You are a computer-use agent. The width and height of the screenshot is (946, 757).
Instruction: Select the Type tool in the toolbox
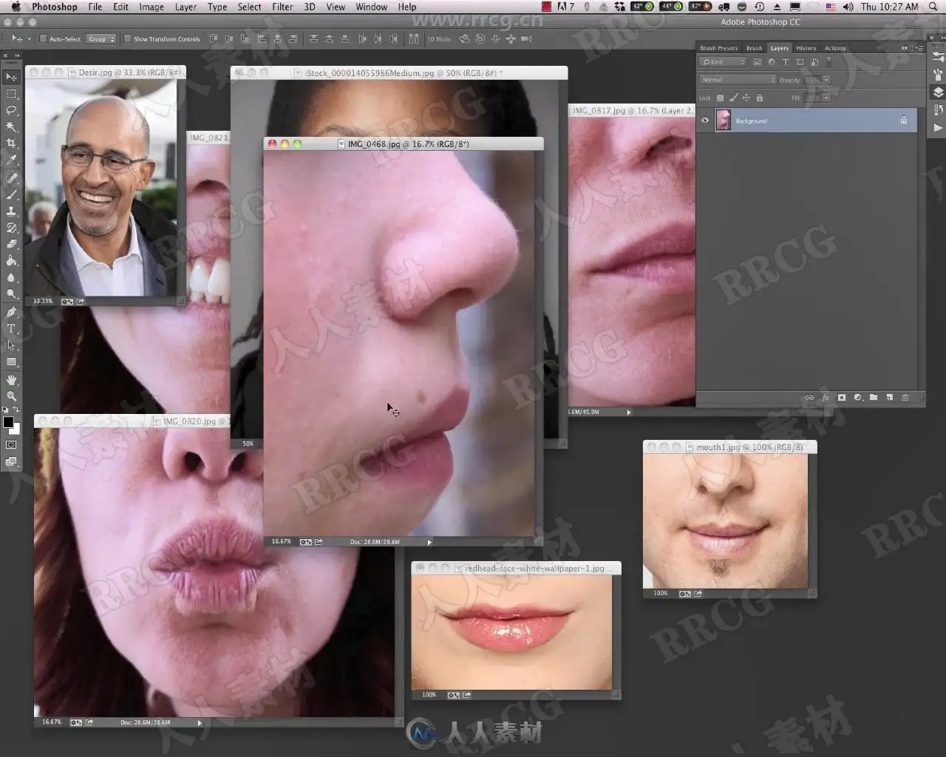(x=11, y=328)
